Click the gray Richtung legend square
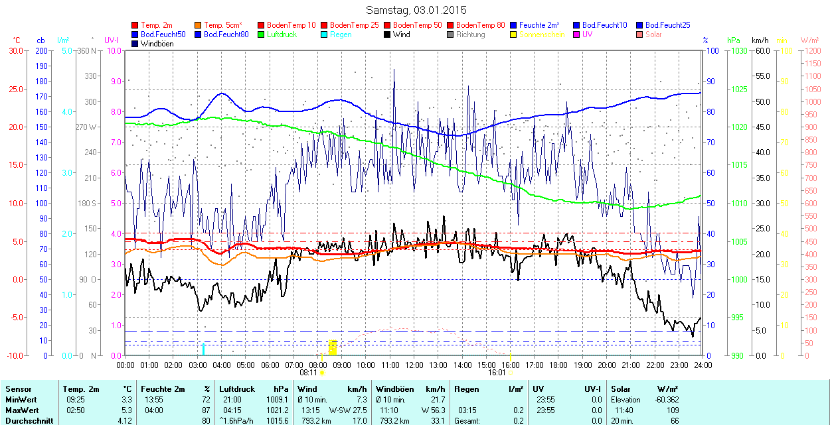Screen dimensions: 830x425 pyautogui.click(x=451, y=34)
